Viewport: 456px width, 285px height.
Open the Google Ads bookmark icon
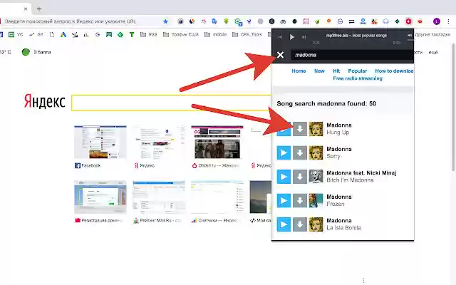[63, 35]
